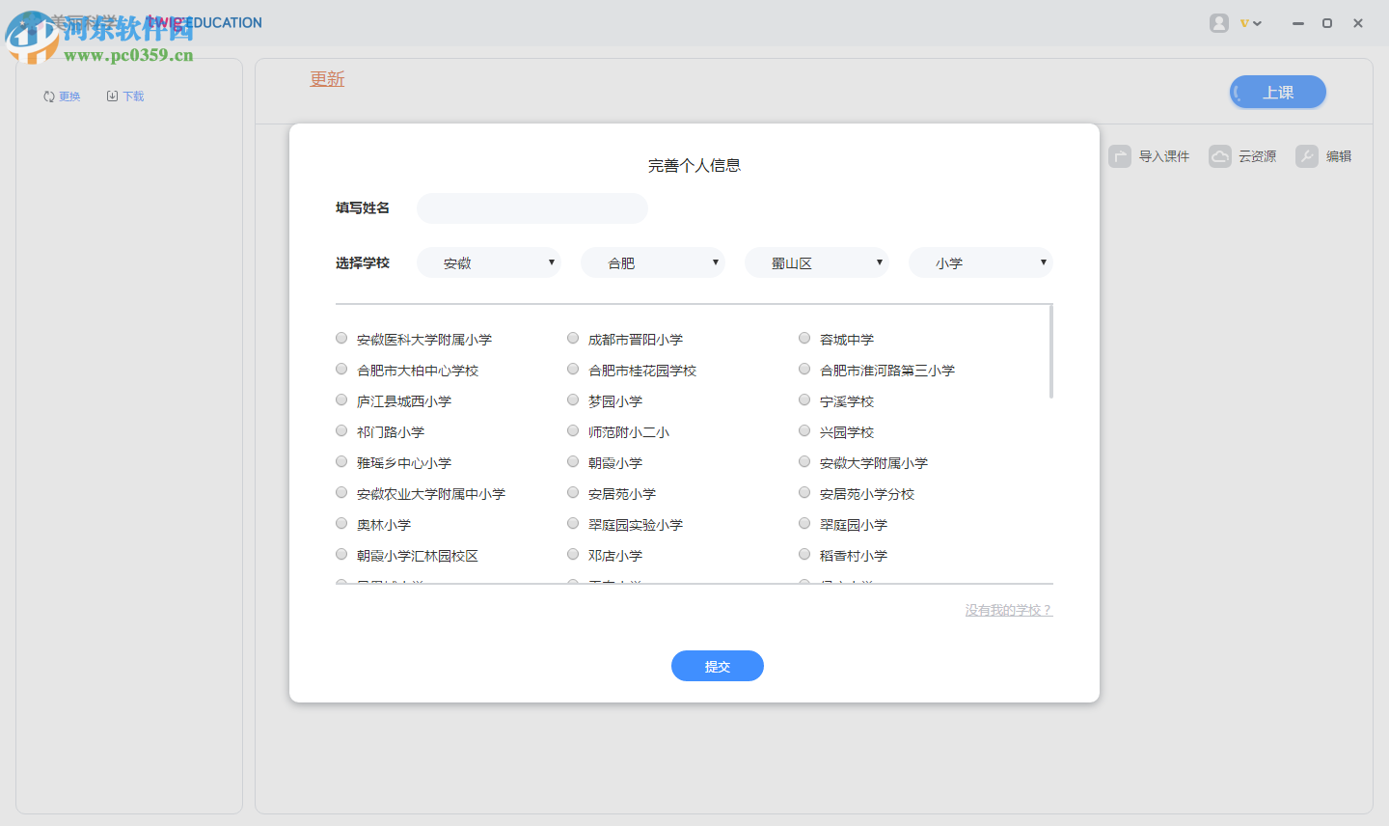Open the 没有我的学校? link

point(1009,610)
